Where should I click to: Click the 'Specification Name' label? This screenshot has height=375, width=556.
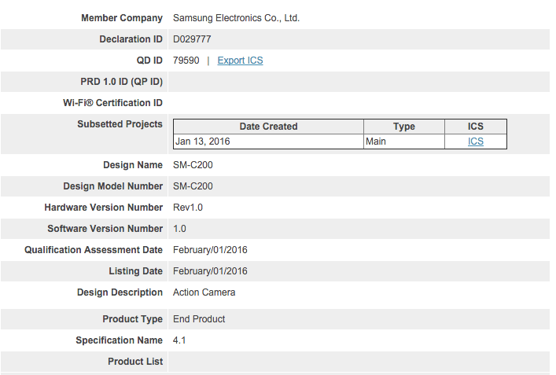[x=119, y=340]
